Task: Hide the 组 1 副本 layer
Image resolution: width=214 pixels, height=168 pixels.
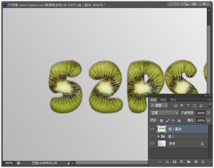Action: [152, 129]
